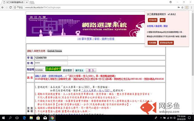194x121 pixels.
Task: Select the Tamkang course system tab
Action: tap(15, 2)
